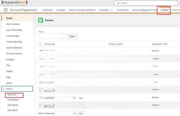
Task: Click the magnifier icon in search bar
Action: point(118,3)
